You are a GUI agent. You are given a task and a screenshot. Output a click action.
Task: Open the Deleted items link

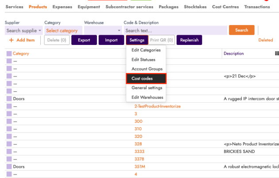(266, 40)
